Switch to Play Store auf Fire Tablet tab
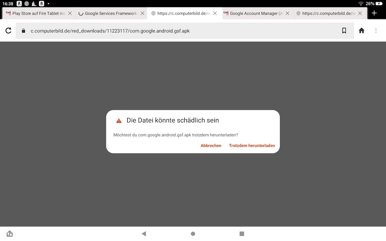Screen dimensions: 386x241 pyautogui.click(x=36, y=13)
